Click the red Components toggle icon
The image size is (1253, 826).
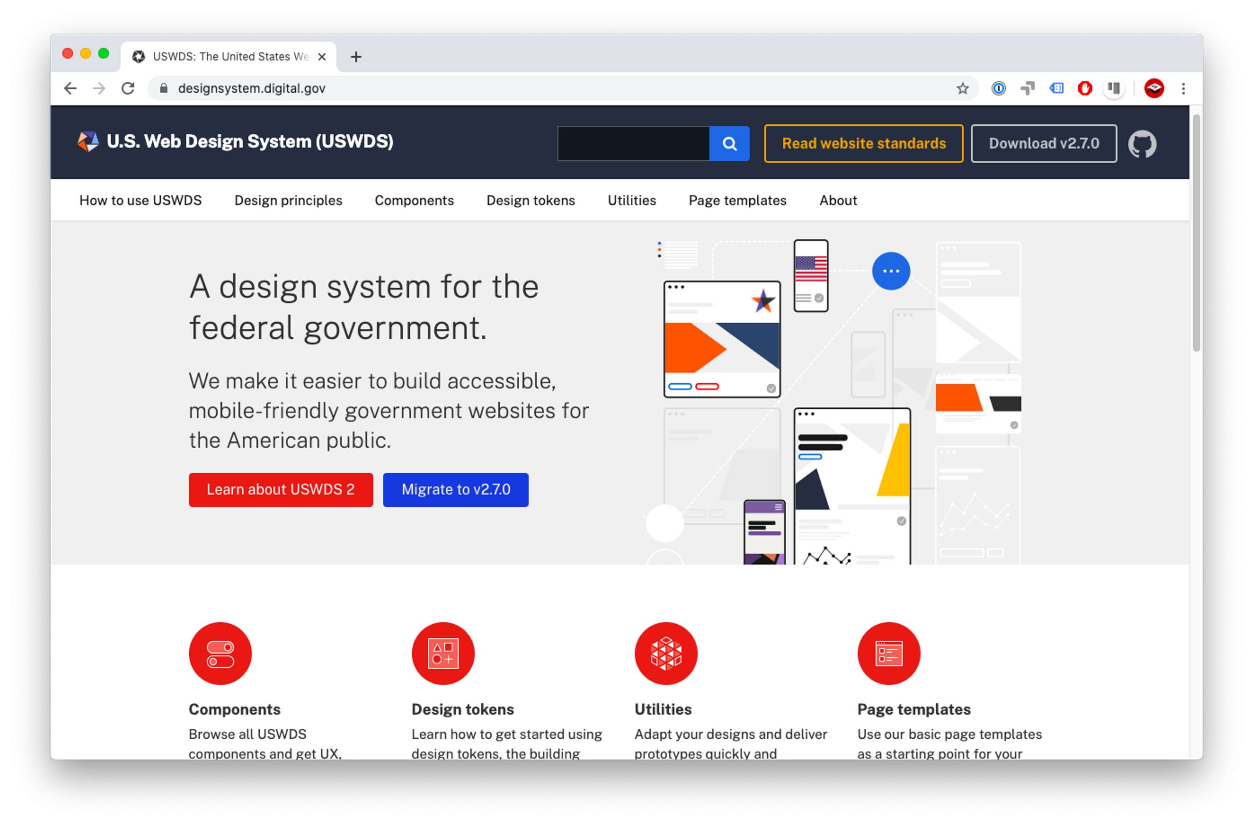click(220, 653)
